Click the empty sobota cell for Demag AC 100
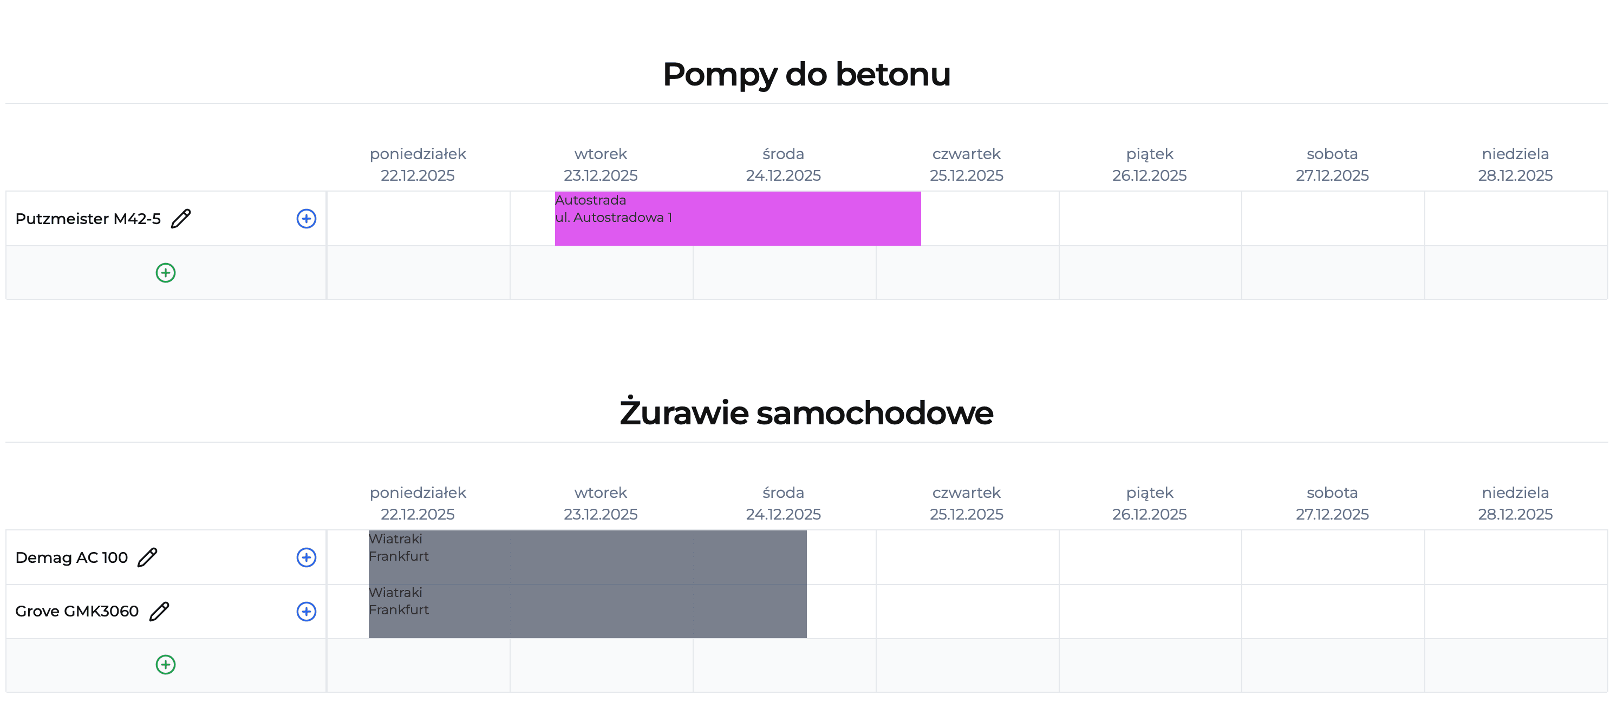Viewport: 1617px width, 722px height. (x=1332, y=557)
